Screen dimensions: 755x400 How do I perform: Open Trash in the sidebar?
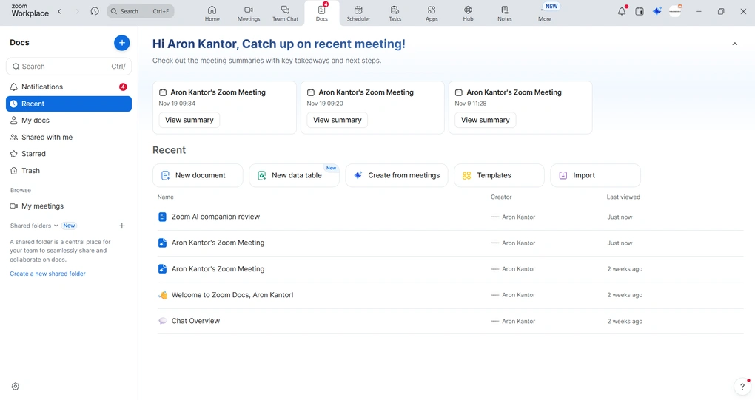click(x=69, y=171)
